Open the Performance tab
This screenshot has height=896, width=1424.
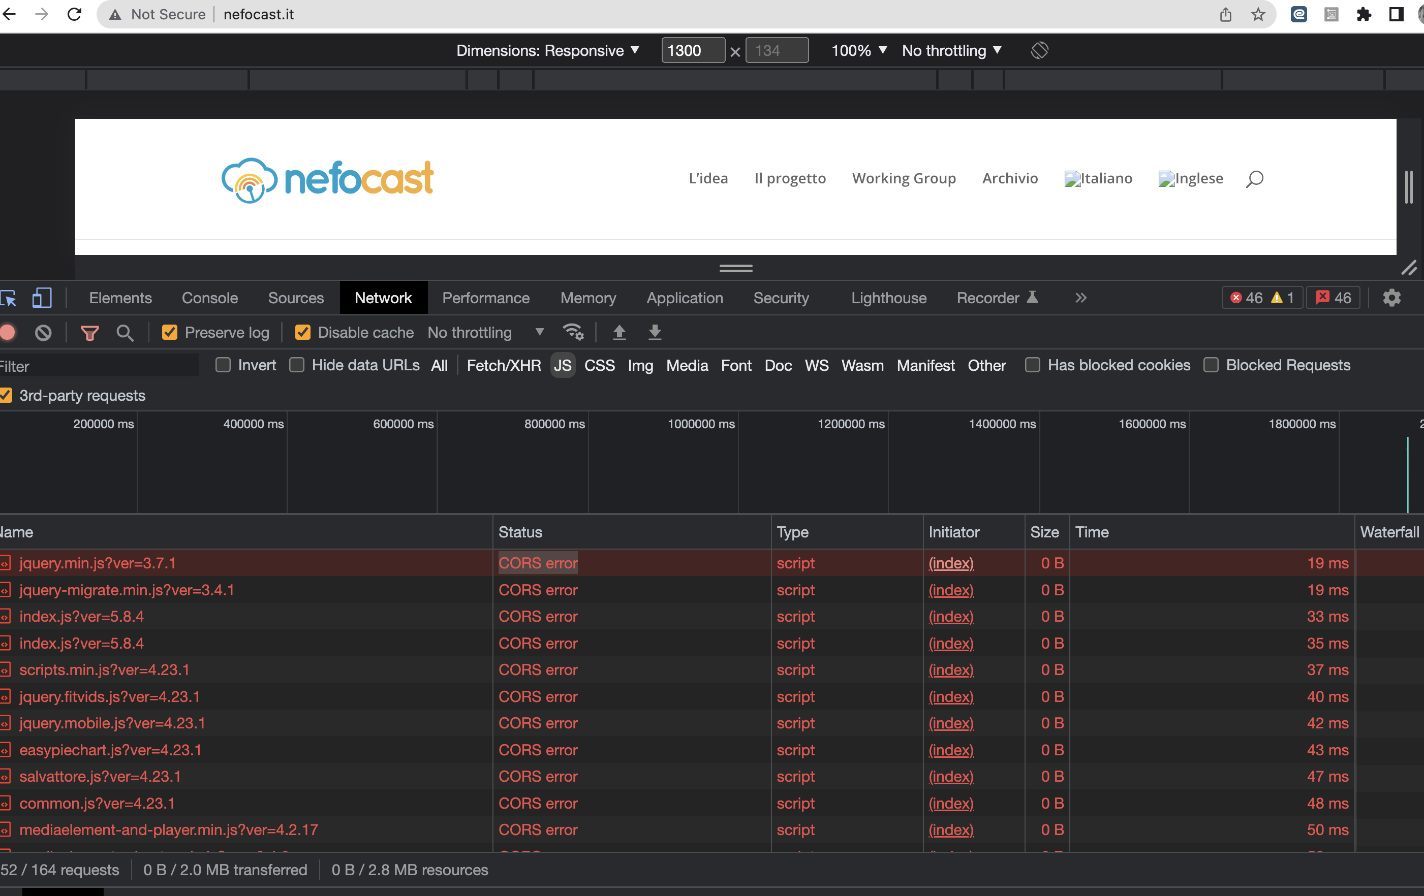485,298
